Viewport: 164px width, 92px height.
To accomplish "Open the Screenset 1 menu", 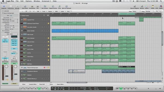I will [x=46, y=1].
